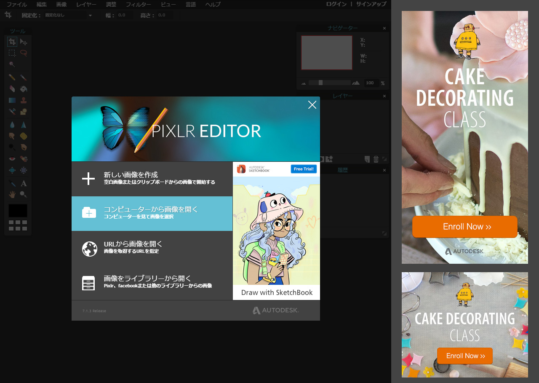
Task: Select the Dodge tool
Action: (x=12, y=147)
